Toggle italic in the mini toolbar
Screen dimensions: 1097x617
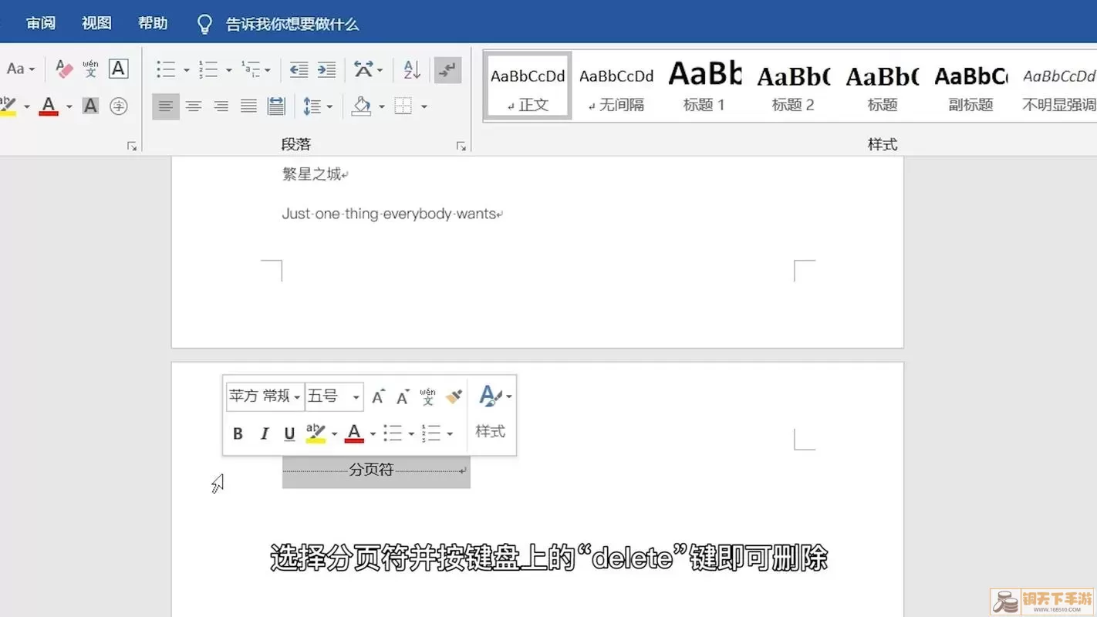[264, 433]
